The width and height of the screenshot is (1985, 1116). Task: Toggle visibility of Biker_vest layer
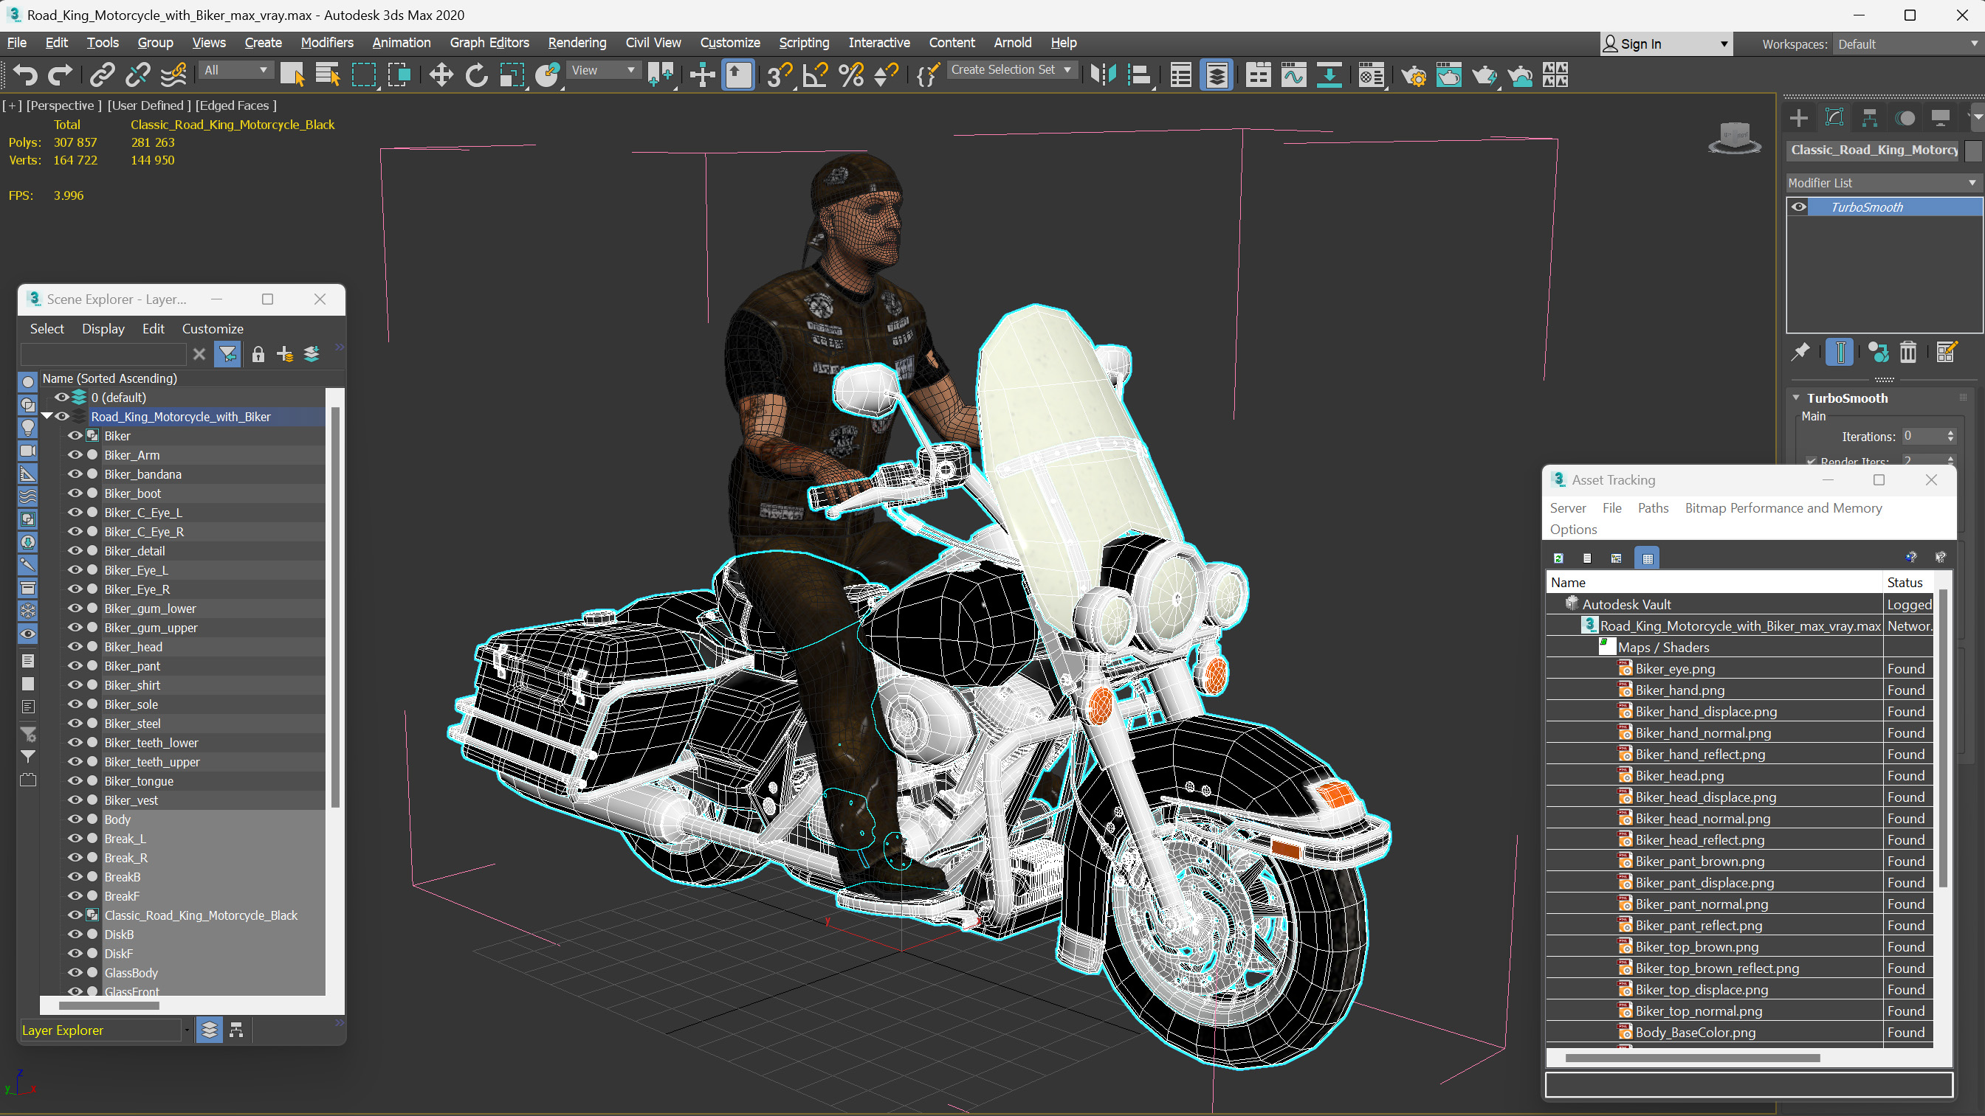72,800
